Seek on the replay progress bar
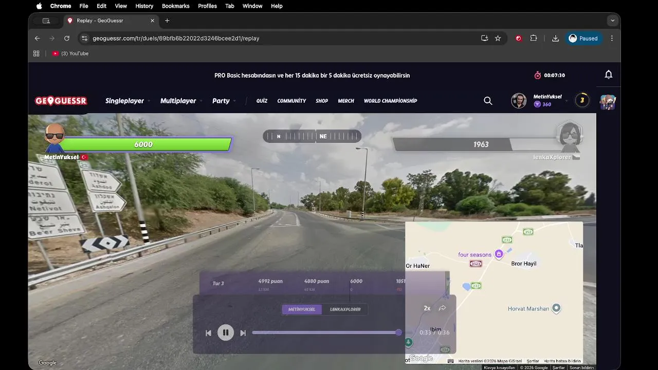Screen dimensions: 658x370 click(325, 332)
